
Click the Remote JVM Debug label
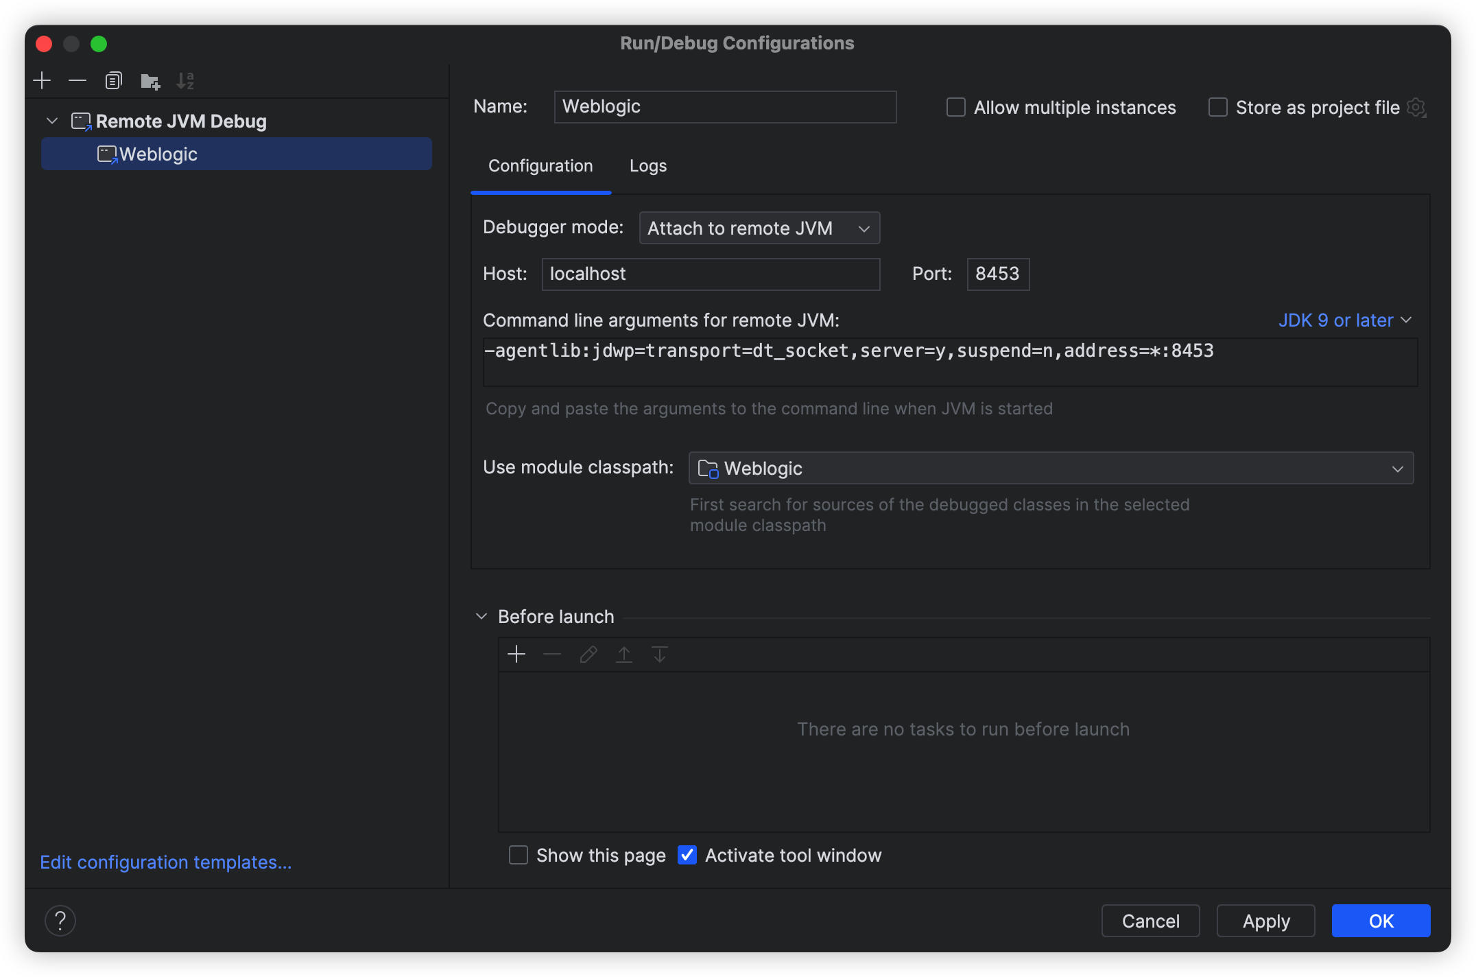coord(181,121)
